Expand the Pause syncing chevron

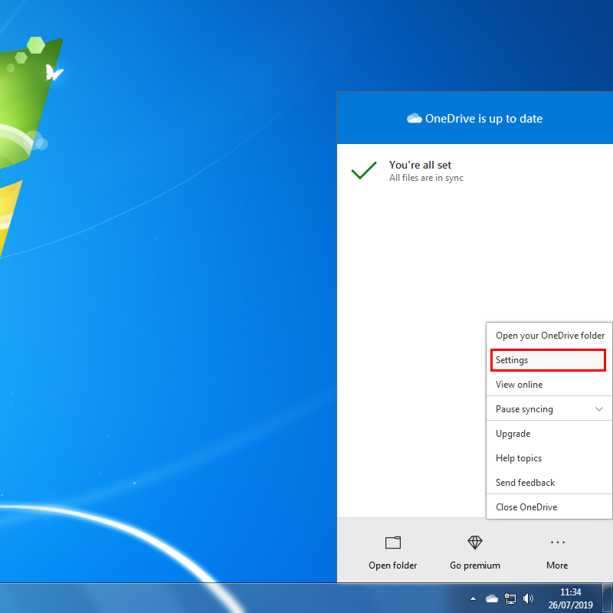598,409
